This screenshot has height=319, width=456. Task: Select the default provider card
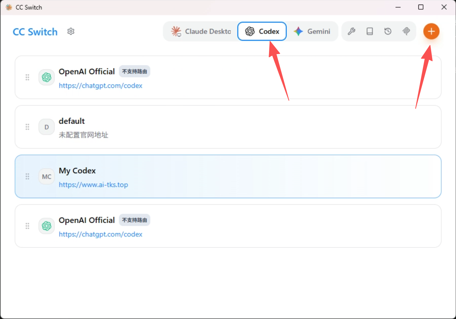pos(228,127)
